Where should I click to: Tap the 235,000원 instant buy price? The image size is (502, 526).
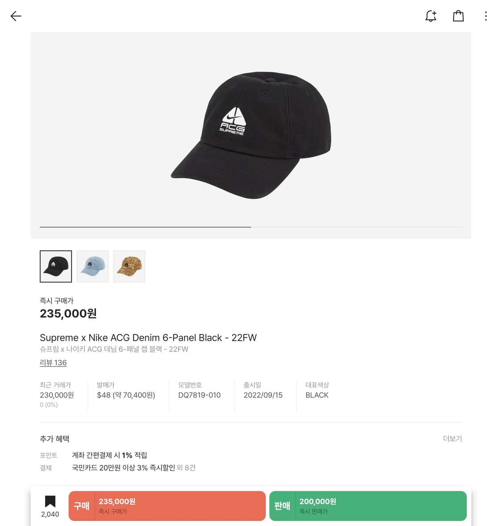click(68, 313)
